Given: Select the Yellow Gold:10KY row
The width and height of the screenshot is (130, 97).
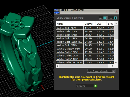Looking at the screenshot, I should (x=85, y=32).
